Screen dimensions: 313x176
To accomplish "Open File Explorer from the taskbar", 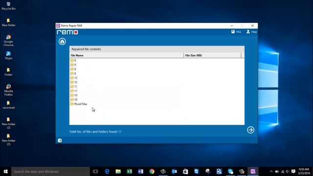I will coord(118,172).
